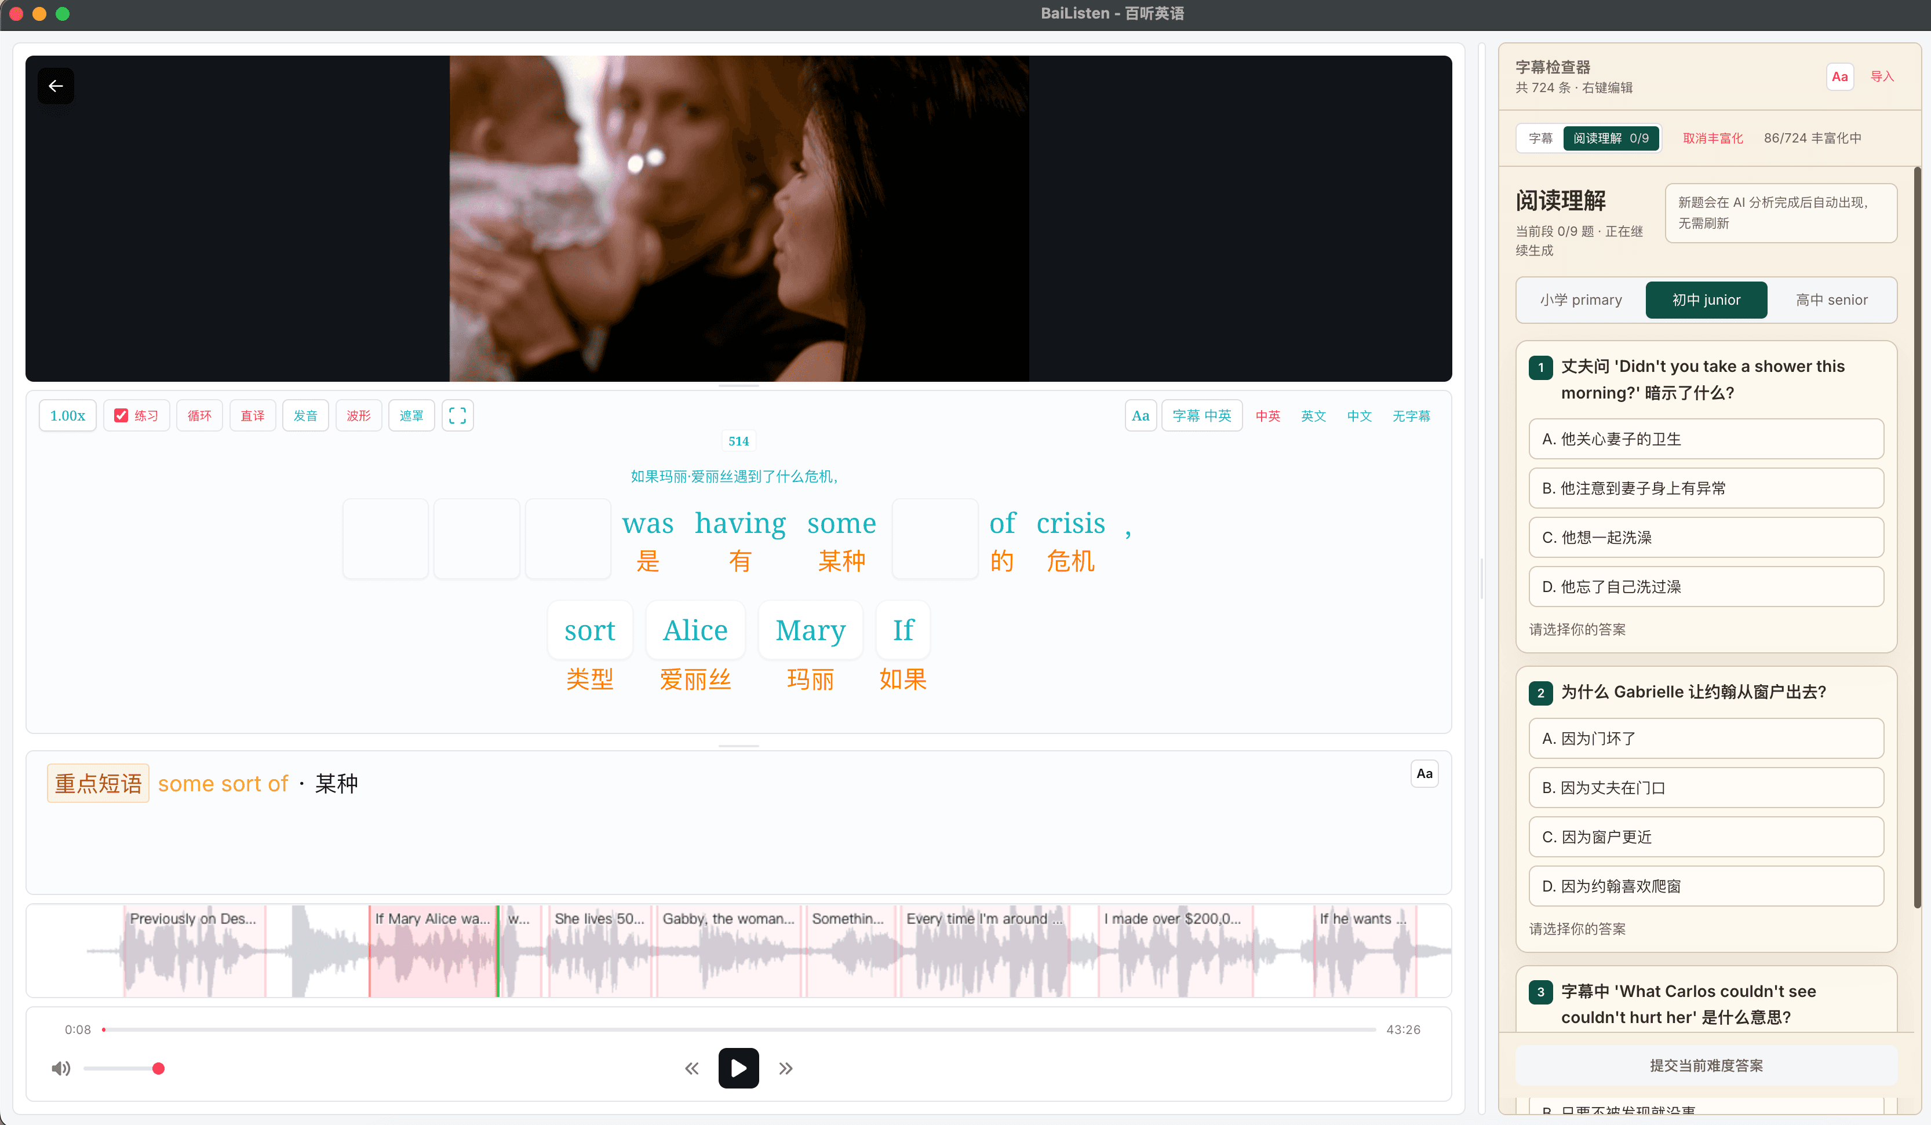Click the playback progress bar
The image size is (1931, 1125).
(739, 1030)
